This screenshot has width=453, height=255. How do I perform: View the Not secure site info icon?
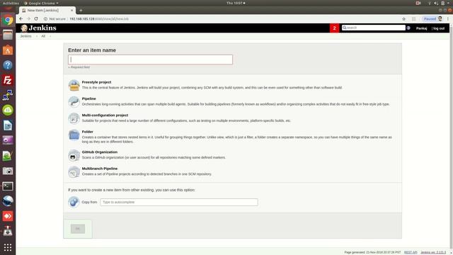[45, 19]
